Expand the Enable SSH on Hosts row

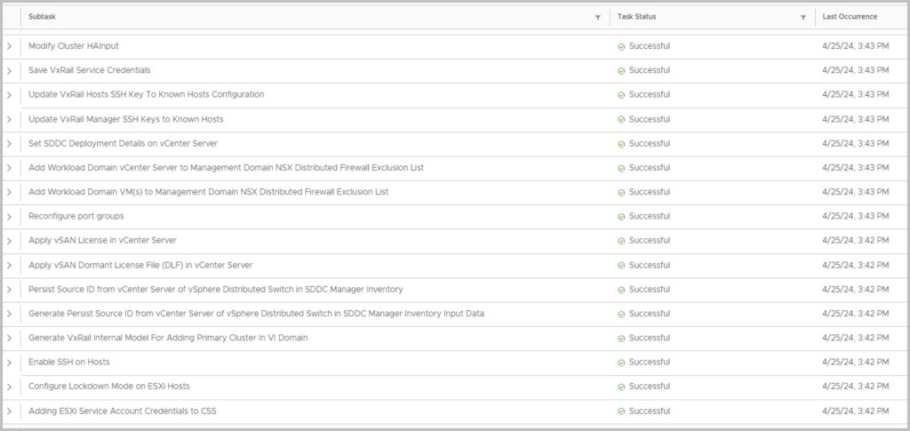10,363
